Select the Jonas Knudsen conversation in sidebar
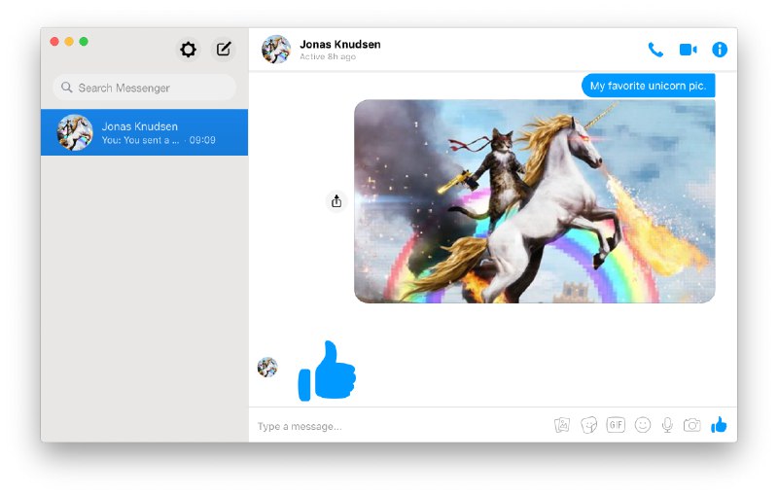The width and height of the screenshot is (778, 496). 144,132
